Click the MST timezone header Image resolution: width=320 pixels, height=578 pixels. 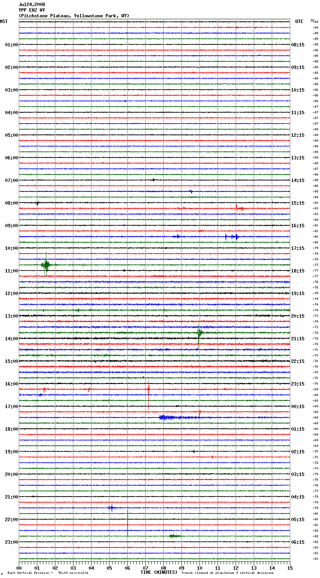click(x=4, y=21)
